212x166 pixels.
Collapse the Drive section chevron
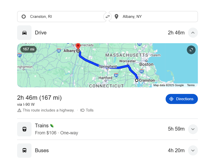tap(193, 33)
